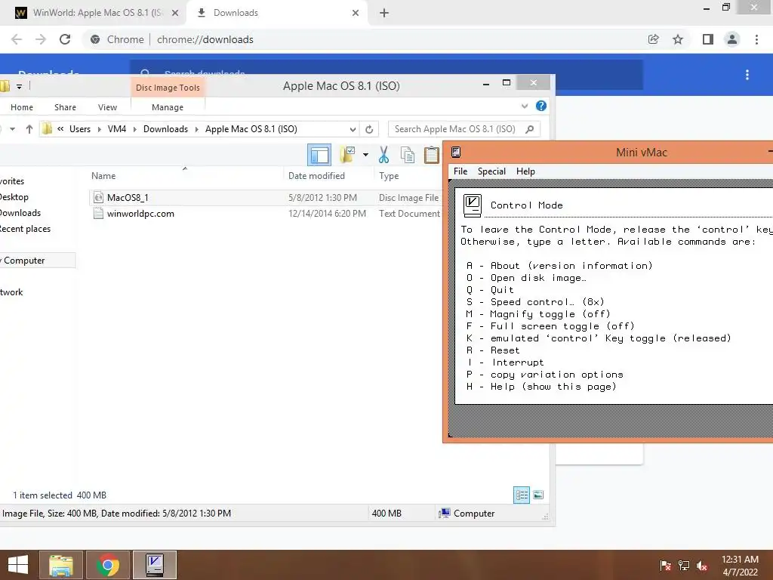
Task: Click the Action Center flag tray icon
Action: [665, 565]
